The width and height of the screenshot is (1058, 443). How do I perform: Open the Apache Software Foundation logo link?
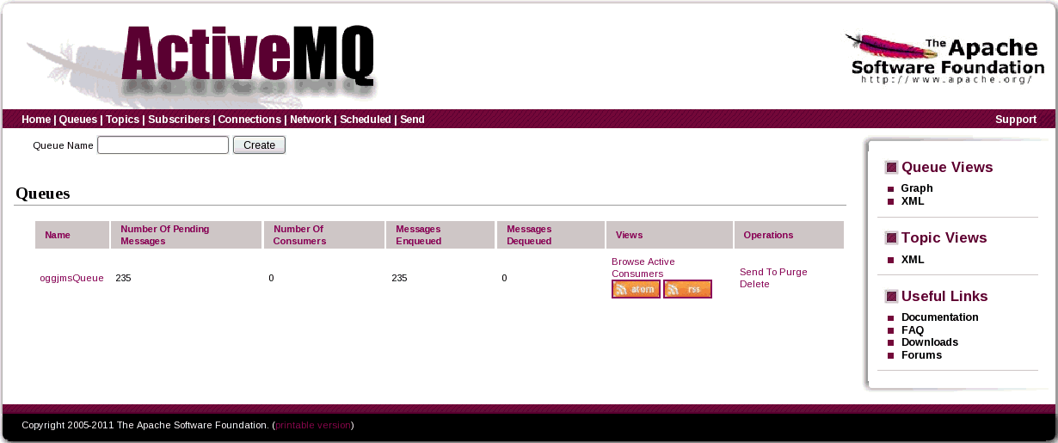click(x=944, y=58)
